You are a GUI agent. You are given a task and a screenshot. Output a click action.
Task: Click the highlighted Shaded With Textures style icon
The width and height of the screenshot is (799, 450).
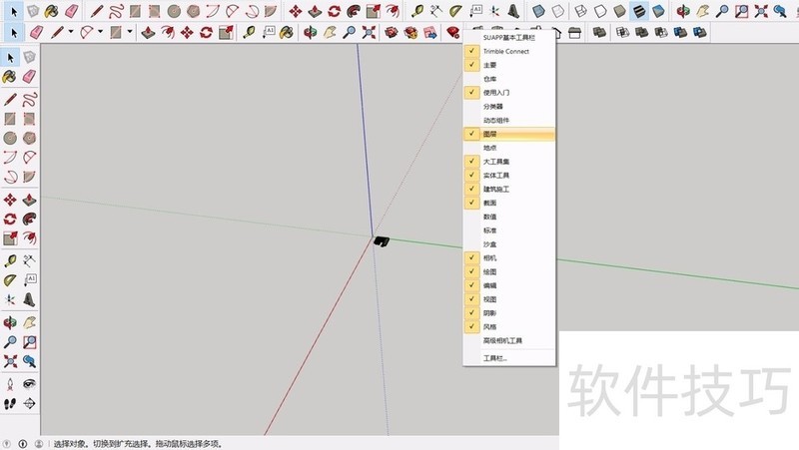[x=638, y=11]
